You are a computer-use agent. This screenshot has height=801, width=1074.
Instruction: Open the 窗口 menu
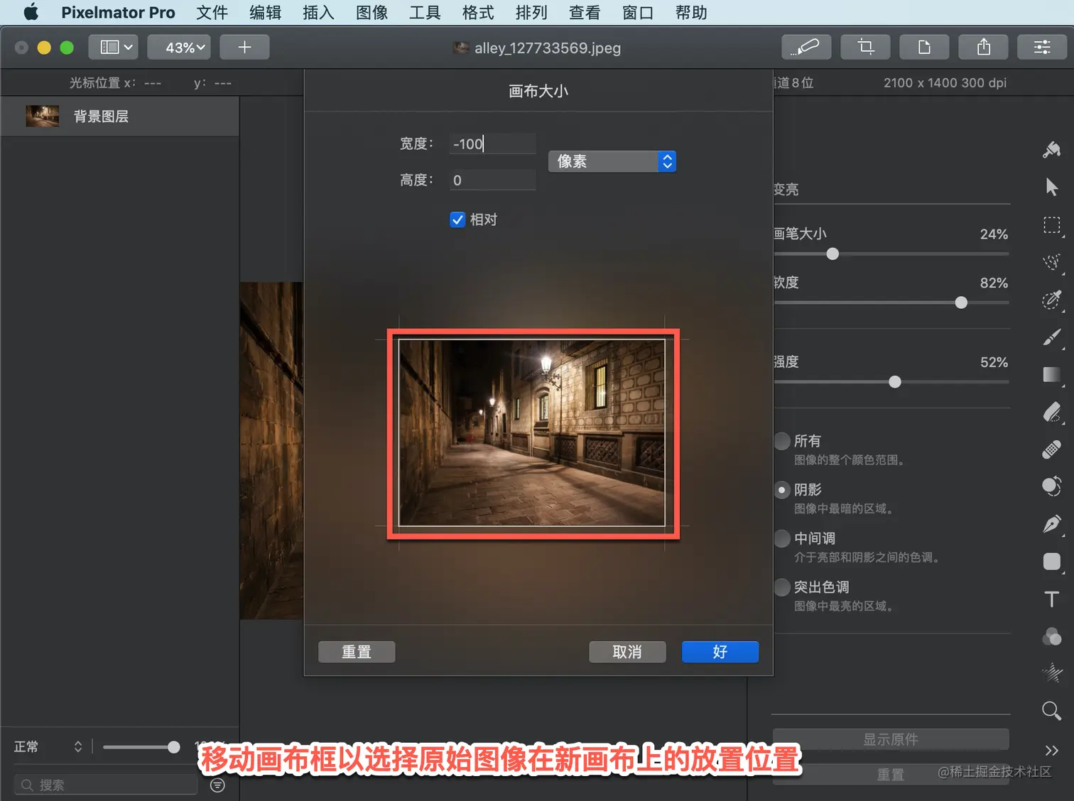(638, 12)
